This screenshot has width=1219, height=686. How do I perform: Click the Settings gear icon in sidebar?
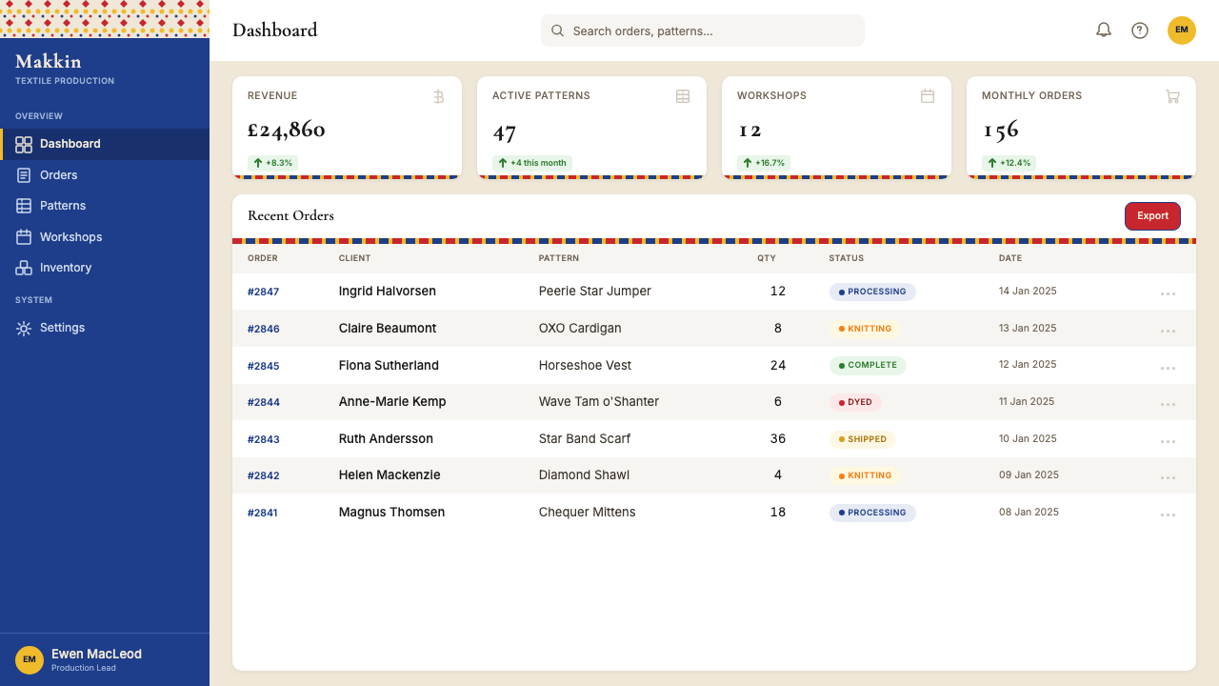pyautogui.click(x=24, y=328)
